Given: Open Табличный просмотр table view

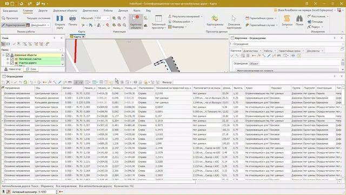Looking at the screenshot, I should click(158, 22).
